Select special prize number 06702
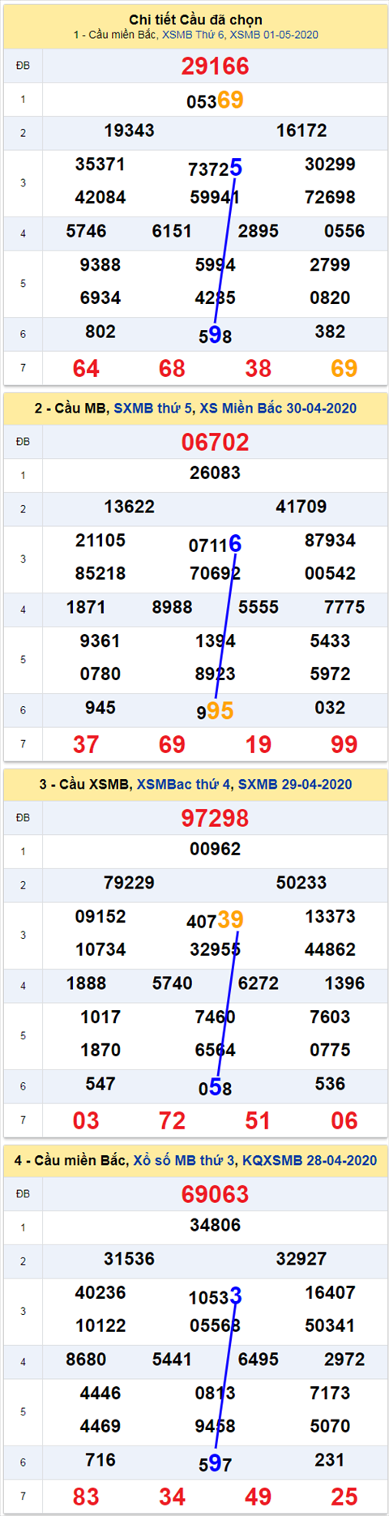The height and width of the screenshot is (1516, 389). click(x=215, y=442)
